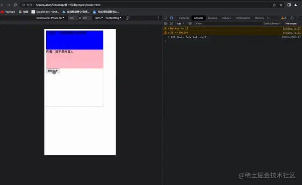Switch to the Performance tab
Image resolution: width=302 pixels, height=185 pixels.
243,18
